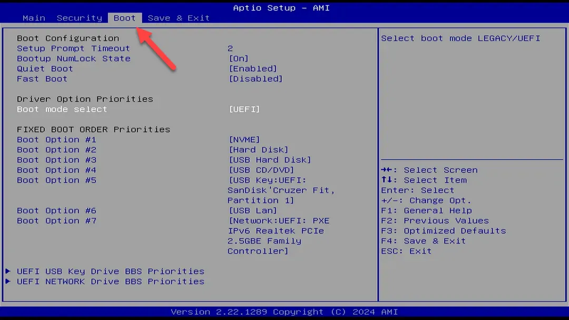Click the Aptio Setup - AMI title

pos(281,7)
